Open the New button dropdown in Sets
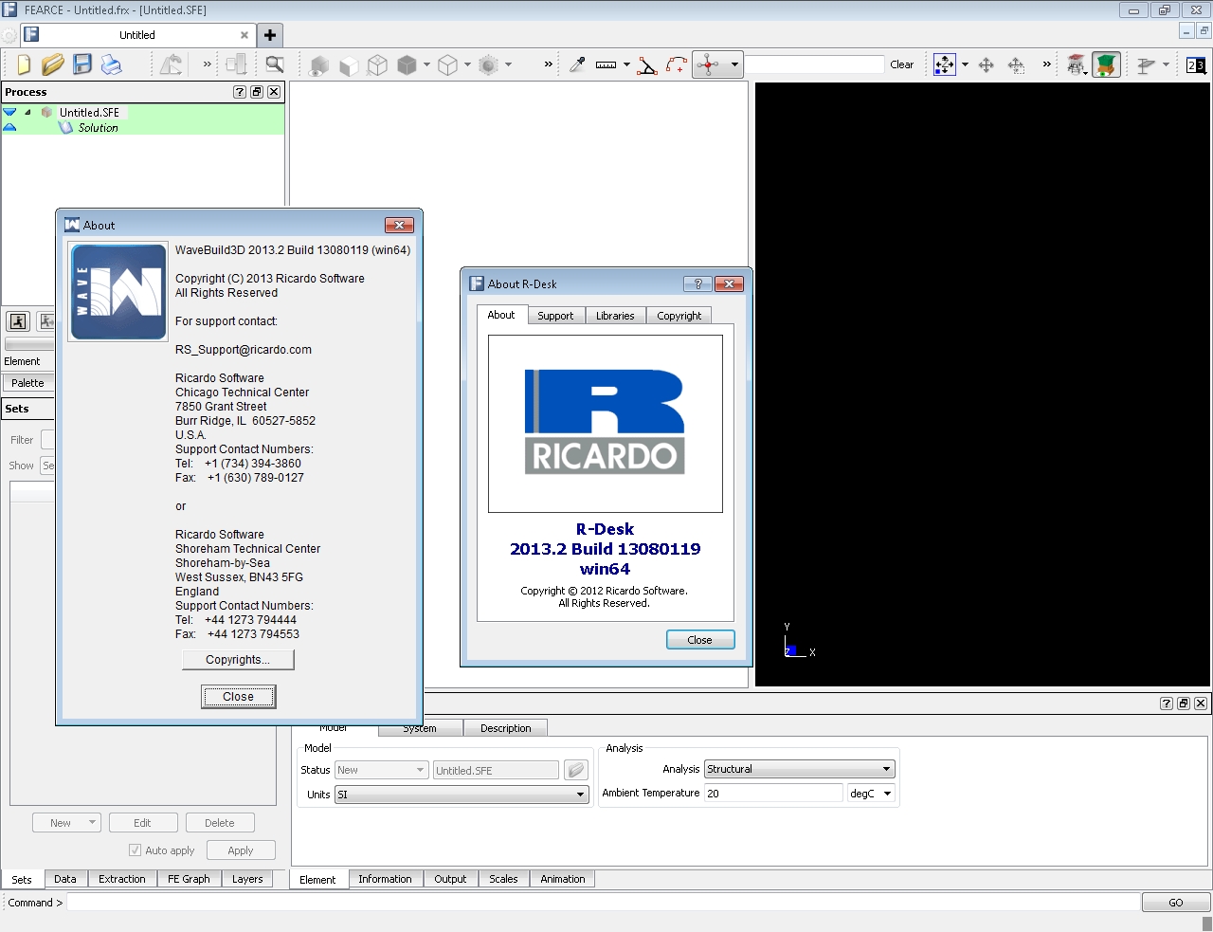Viewport: 1213px width, 932px height. [x=92, y=822]
